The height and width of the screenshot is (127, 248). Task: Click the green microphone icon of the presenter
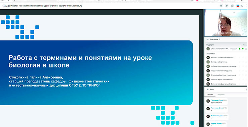click(240, 49)
